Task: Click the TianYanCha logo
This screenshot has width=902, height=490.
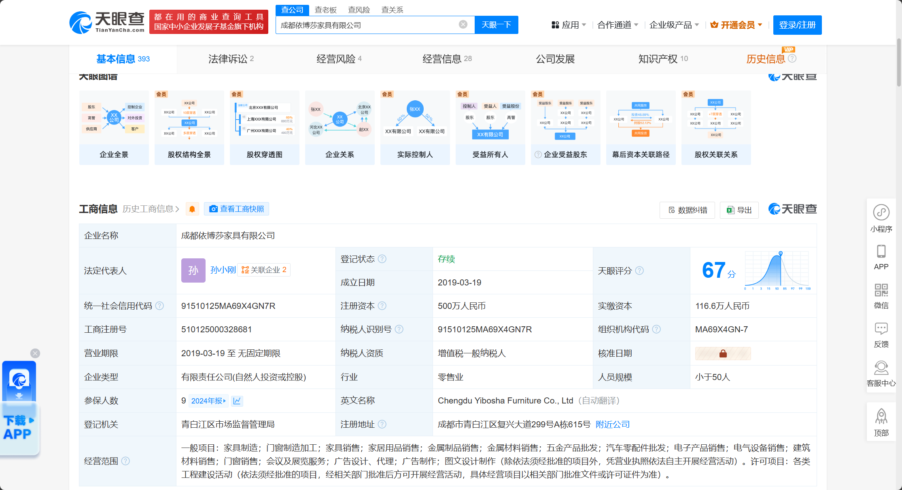Action: point(107,22)
